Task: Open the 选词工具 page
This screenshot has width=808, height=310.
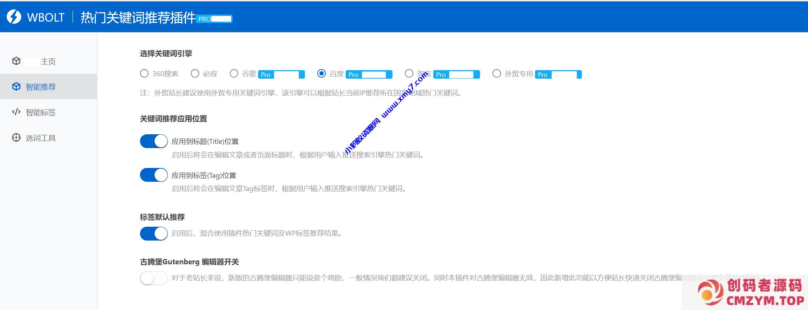Action: tap(40, 138)
